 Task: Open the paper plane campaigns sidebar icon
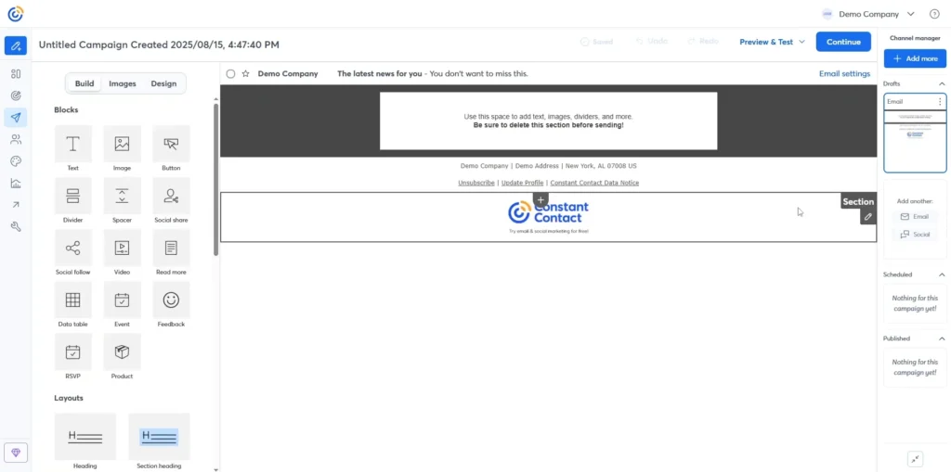pyautogui.click(x=16, y=118)
